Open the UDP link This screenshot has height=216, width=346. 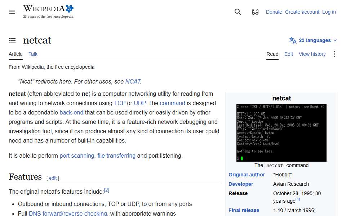140,103
